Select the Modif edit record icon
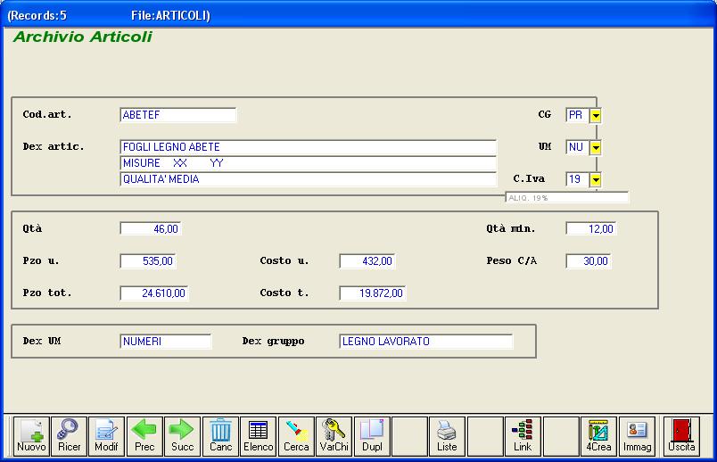The image size is (717, 462). (x=106, y=436)
